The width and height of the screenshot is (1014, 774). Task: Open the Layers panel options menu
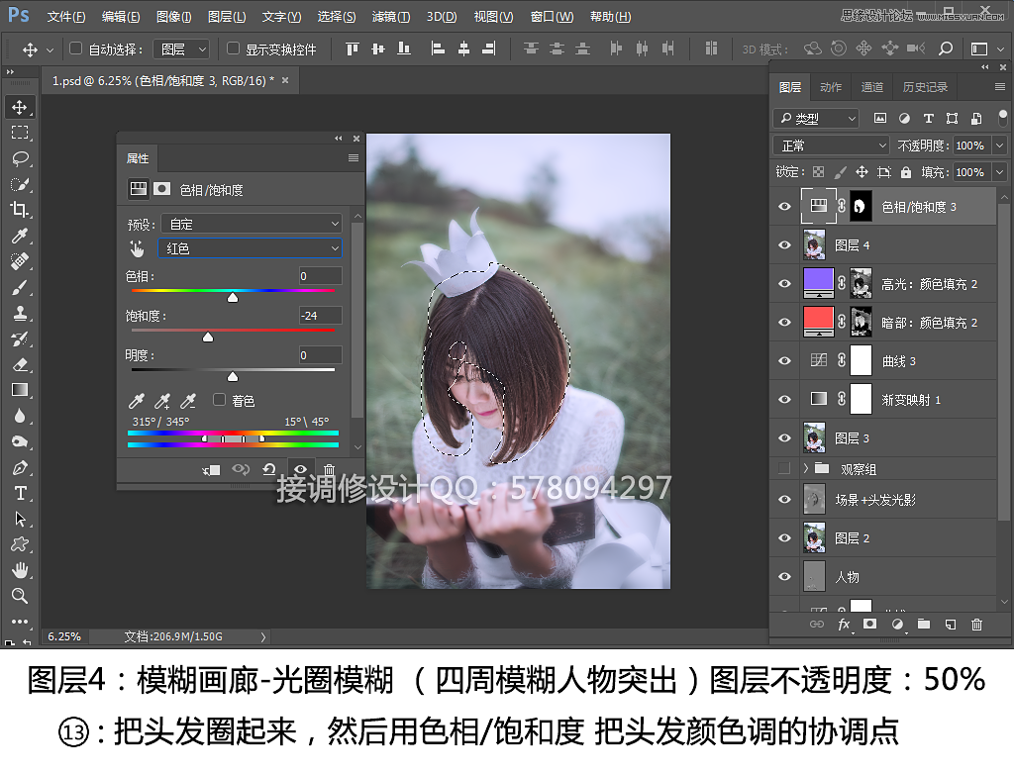1000,87
